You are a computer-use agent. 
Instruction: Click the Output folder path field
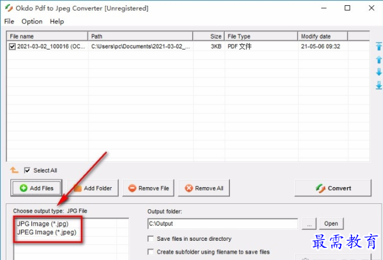[222, 223]
